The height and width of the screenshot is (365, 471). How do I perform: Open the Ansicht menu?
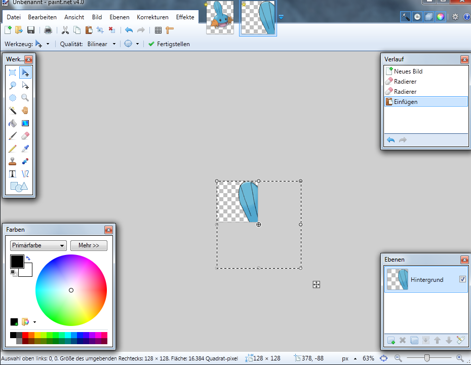[x=74, y=17]
